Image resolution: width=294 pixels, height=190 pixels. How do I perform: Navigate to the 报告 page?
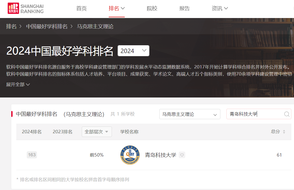(x=184, y=8)
